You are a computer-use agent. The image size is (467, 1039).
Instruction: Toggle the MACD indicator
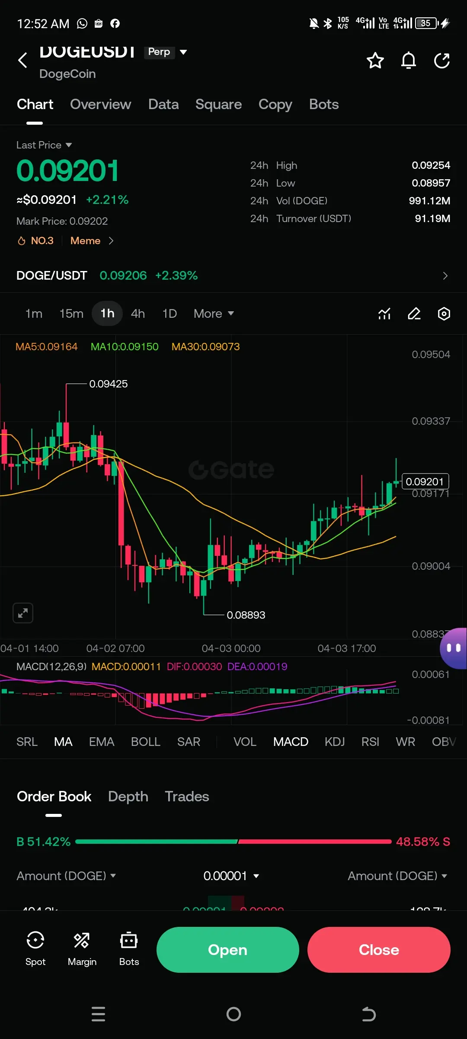[291, 742]
